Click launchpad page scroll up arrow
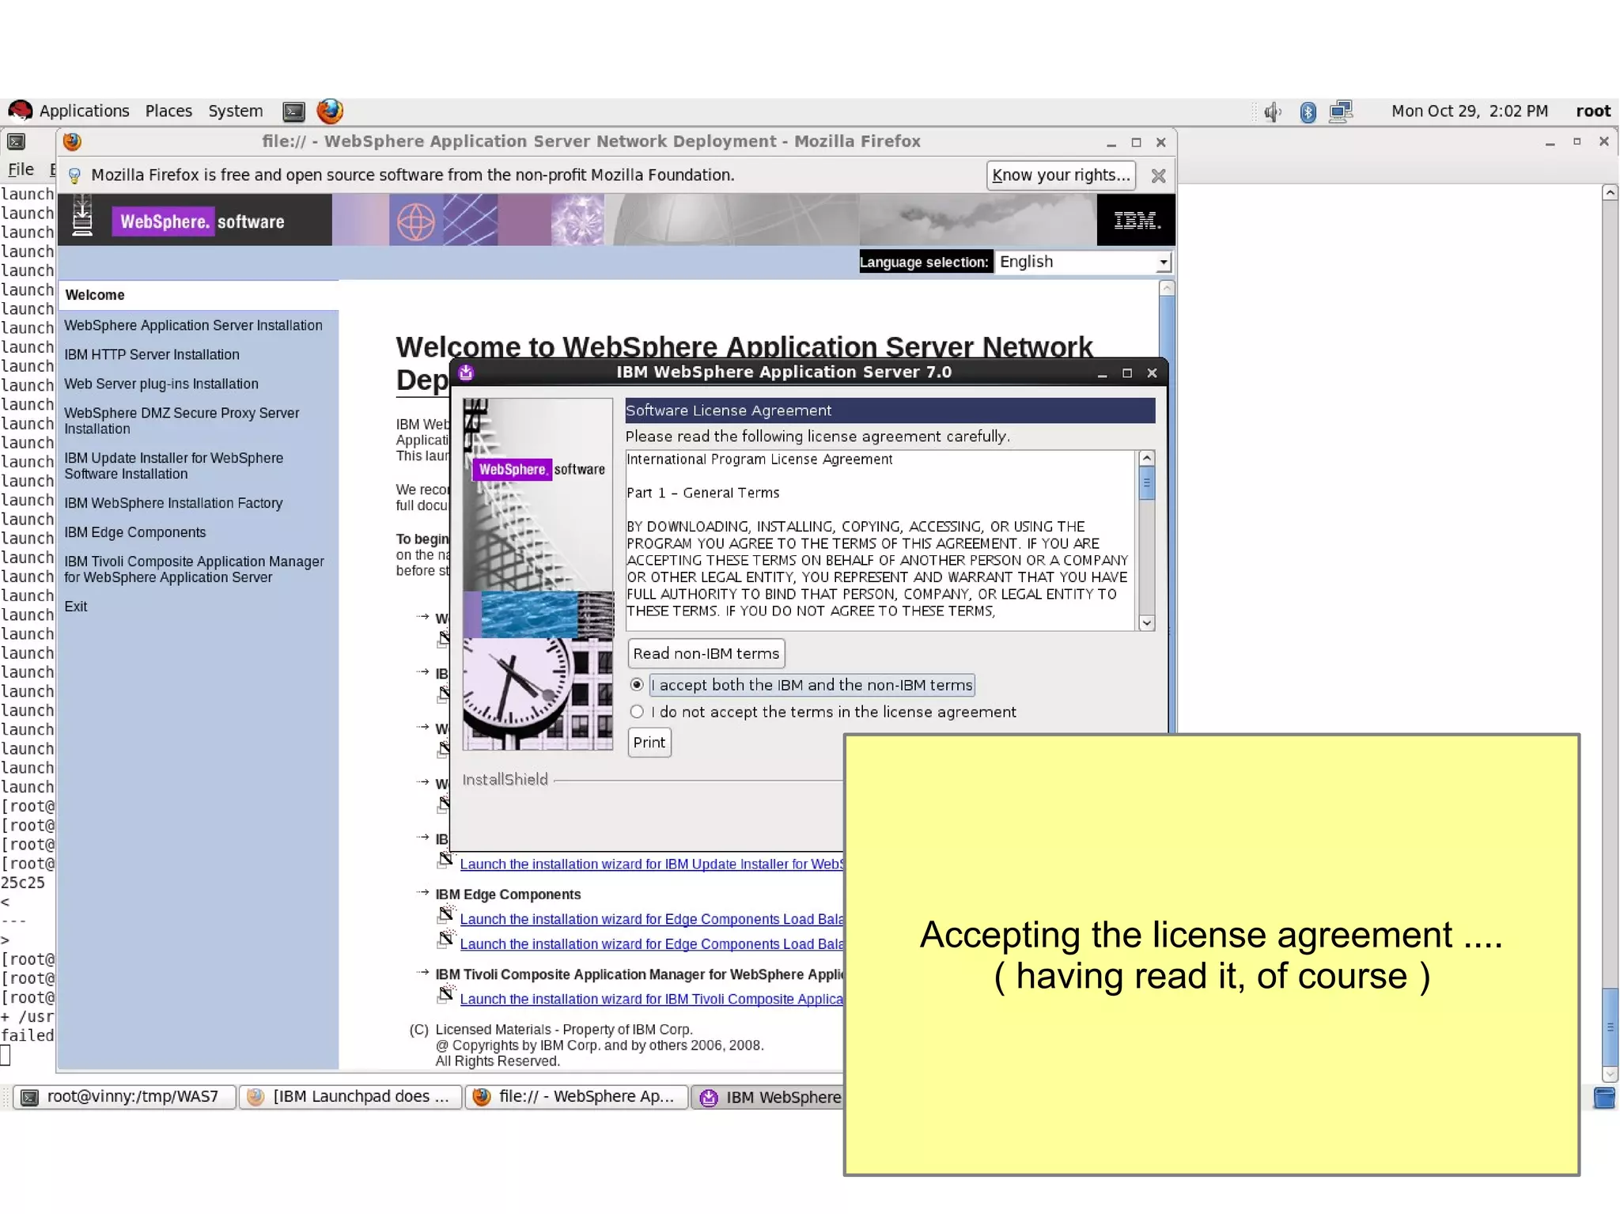The height and width of the screenshot is (1214, 1620). (1166, 289)
